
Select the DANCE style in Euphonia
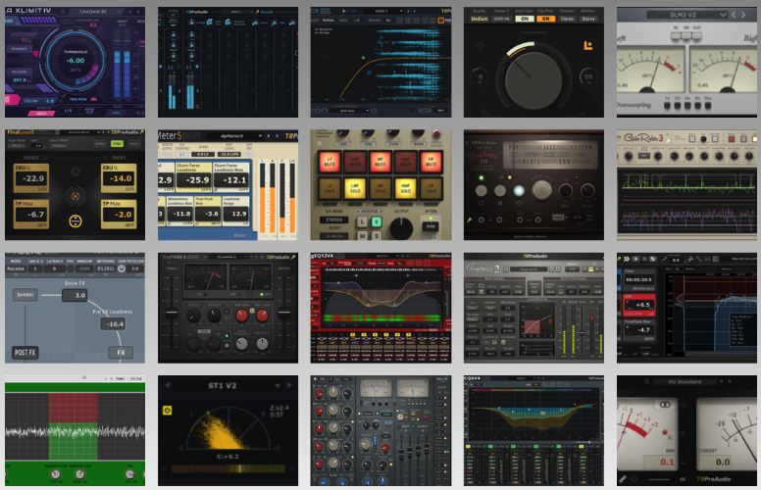click(x=531, y=161)
